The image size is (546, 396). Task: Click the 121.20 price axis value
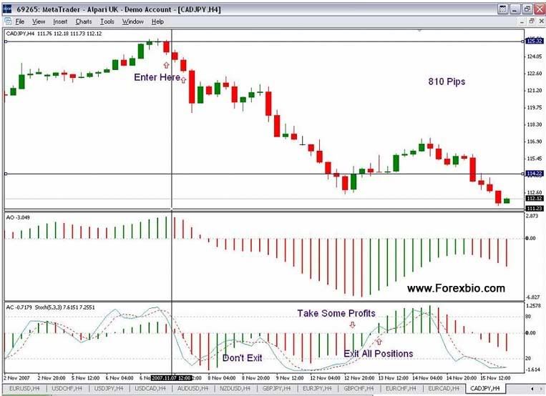[534, 91]
